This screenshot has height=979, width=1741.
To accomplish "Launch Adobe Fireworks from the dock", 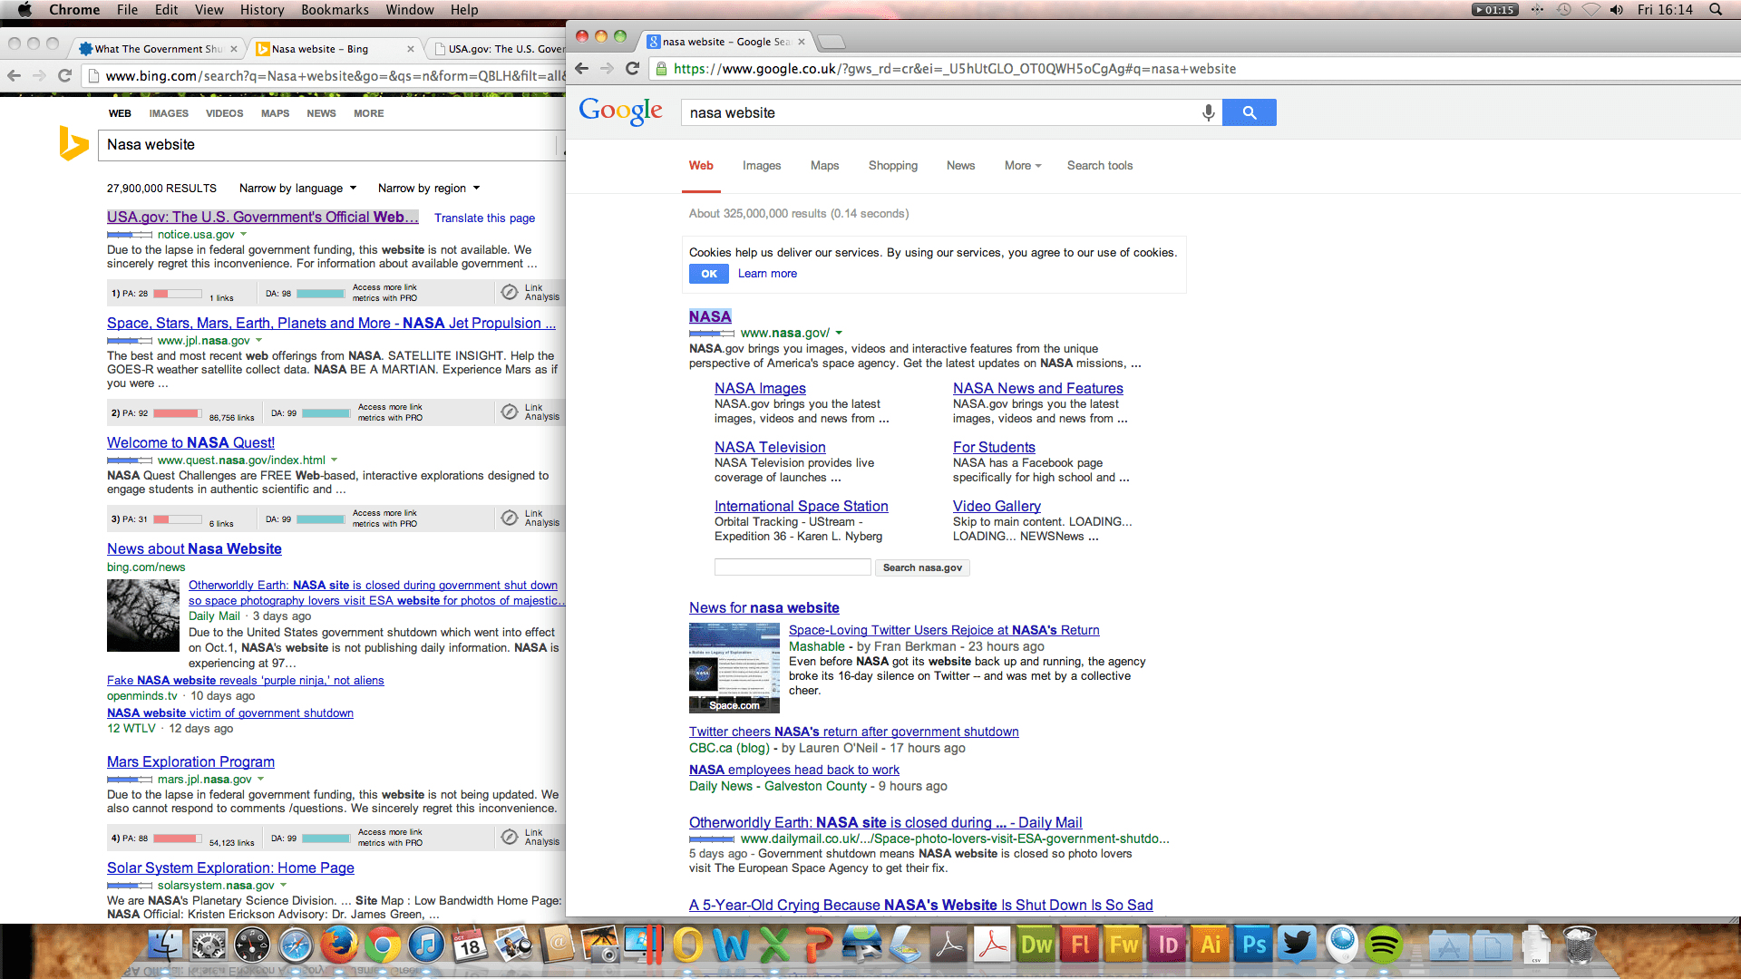I will 1123,945.
